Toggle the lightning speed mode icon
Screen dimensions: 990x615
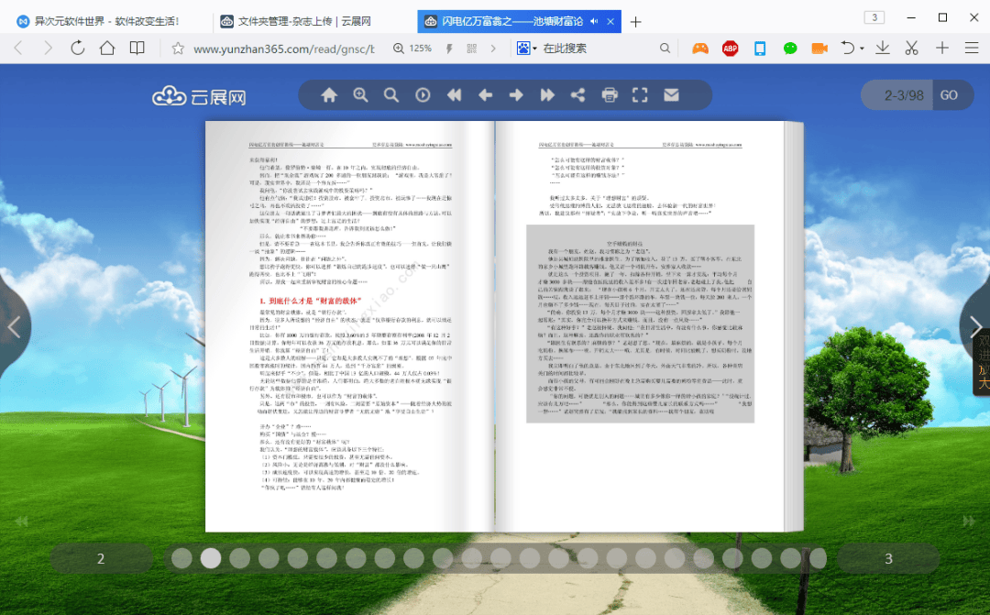coord(449,48)
